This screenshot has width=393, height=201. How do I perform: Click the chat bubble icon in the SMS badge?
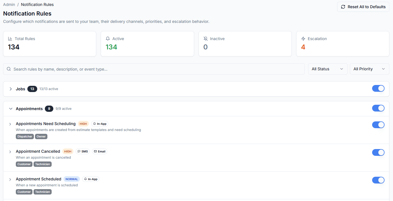tap(79, 151)
